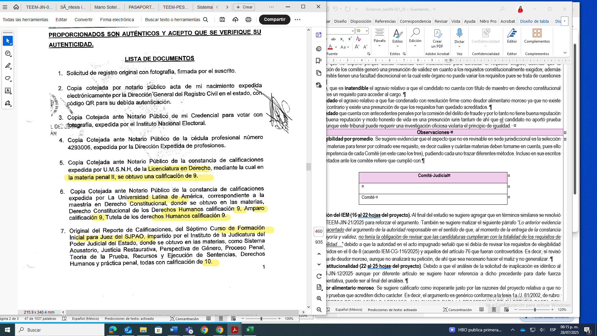
Task: Start dictation with Dictar in Word
Action: click(x=459, y=38)
